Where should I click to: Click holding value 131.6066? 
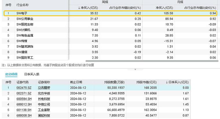[150, 93]
